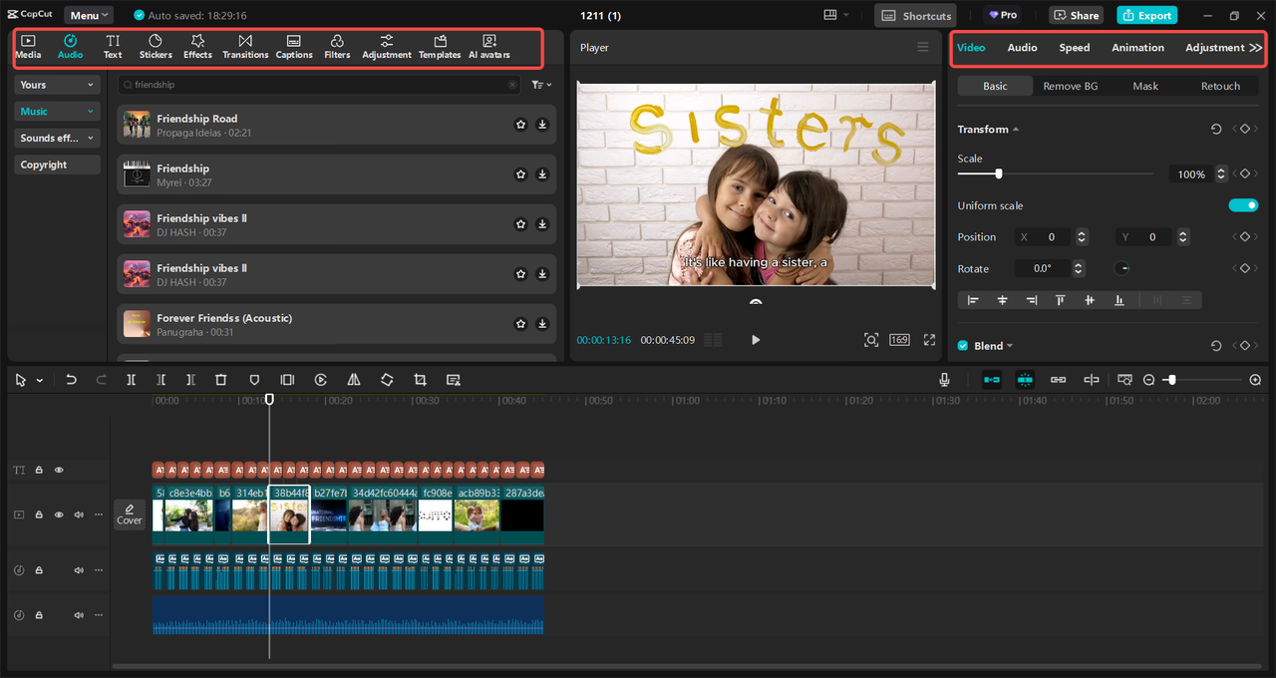1276x678 pixels.
Task: Open the Captions panel
Action: coord(294,47)
